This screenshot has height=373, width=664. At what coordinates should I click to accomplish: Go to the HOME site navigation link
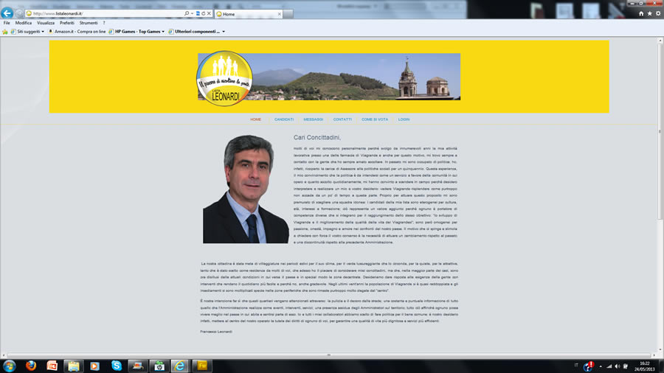click(x=255, y=119)
